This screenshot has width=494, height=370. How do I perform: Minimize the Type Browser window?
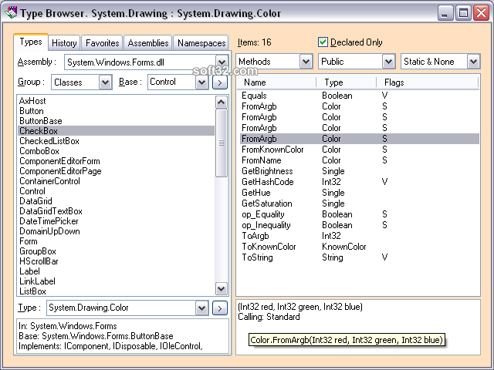coord(445,13)
